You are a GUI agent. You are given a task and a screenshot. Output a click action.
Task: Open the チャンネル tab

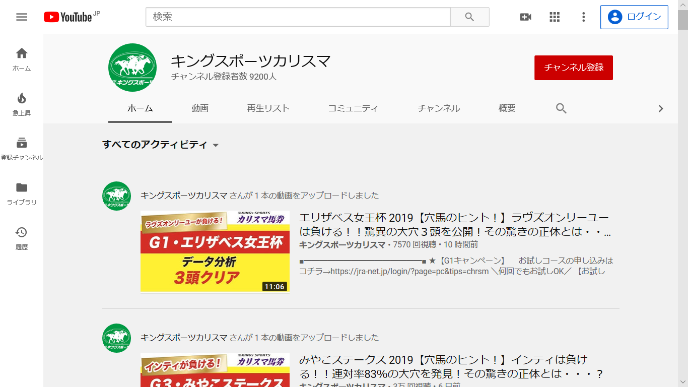[x=439, y=108]
